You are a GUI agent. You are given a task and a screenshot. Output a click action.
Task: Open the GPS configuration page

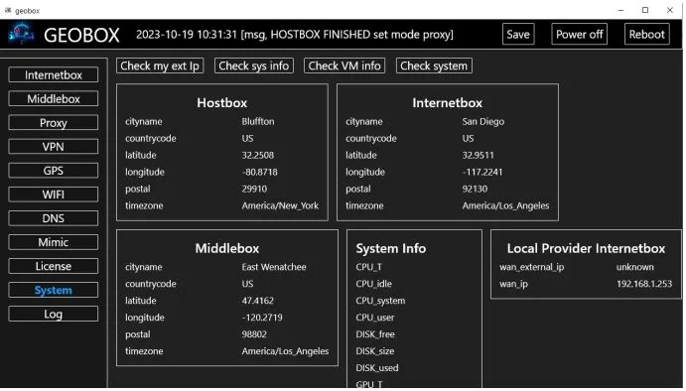[54, 171]
